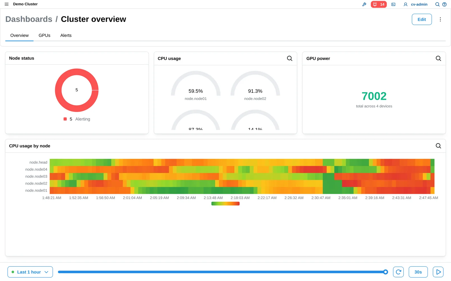Select the node.node01 CPU gauge

[x=196, y=86]
